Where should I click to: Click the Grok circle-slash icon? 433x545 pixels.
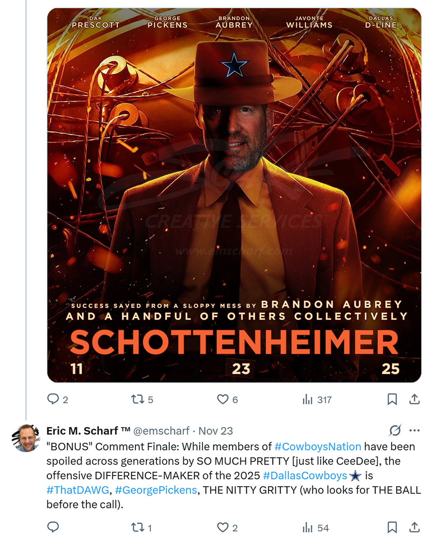pyautogui.click(x=395, y=430)
